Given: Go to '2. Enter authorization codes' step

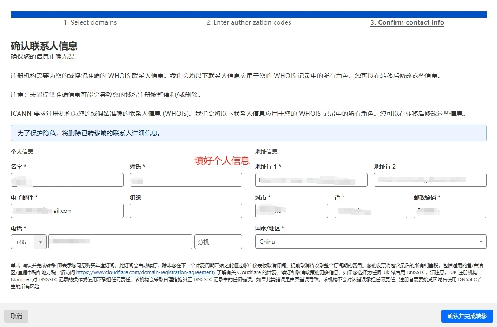Looking at the screenshot, I should (248, 22).
